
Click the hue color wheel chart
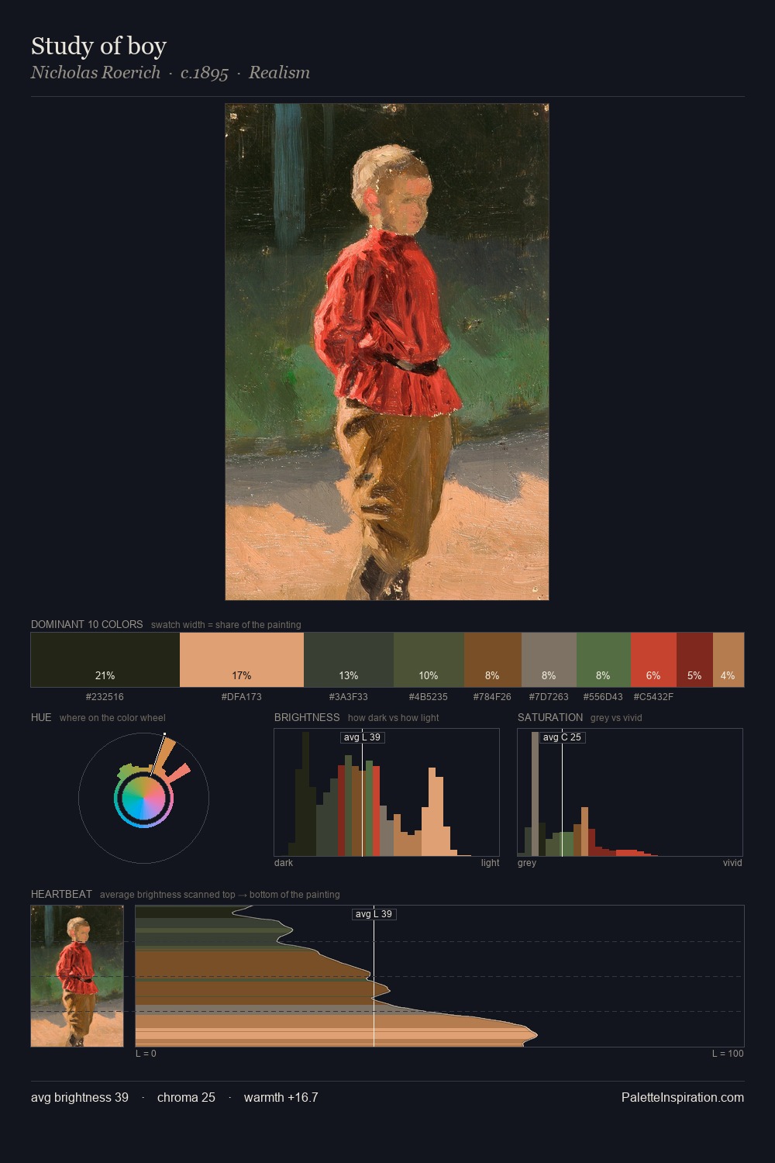tap(143, 797)
